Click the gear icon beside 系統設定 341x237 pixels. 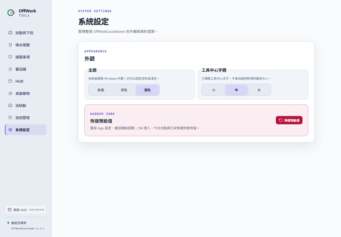10,130
